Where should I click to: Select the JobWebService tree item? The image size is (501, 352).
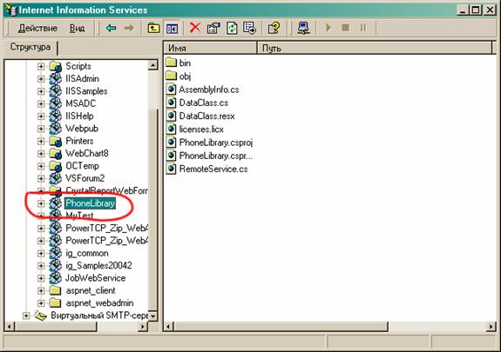(96, 278)
